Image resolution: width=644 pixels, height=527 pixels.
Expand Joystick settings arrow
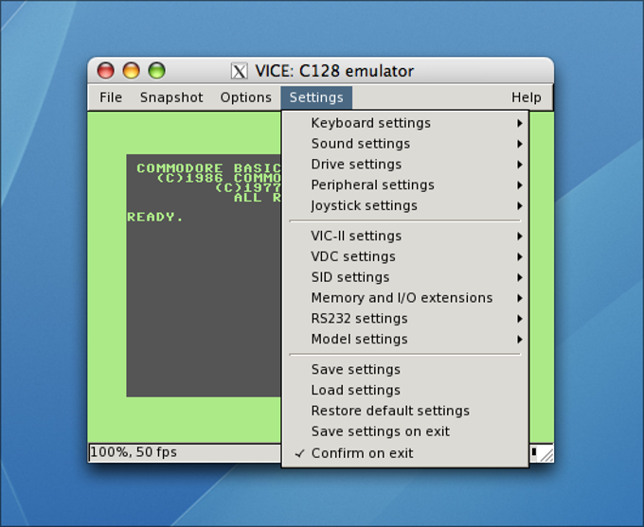520,205
